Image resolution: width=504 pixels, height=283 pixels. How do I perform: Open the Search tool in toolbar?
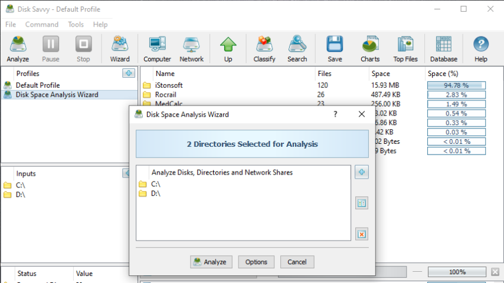click(297, 49)
